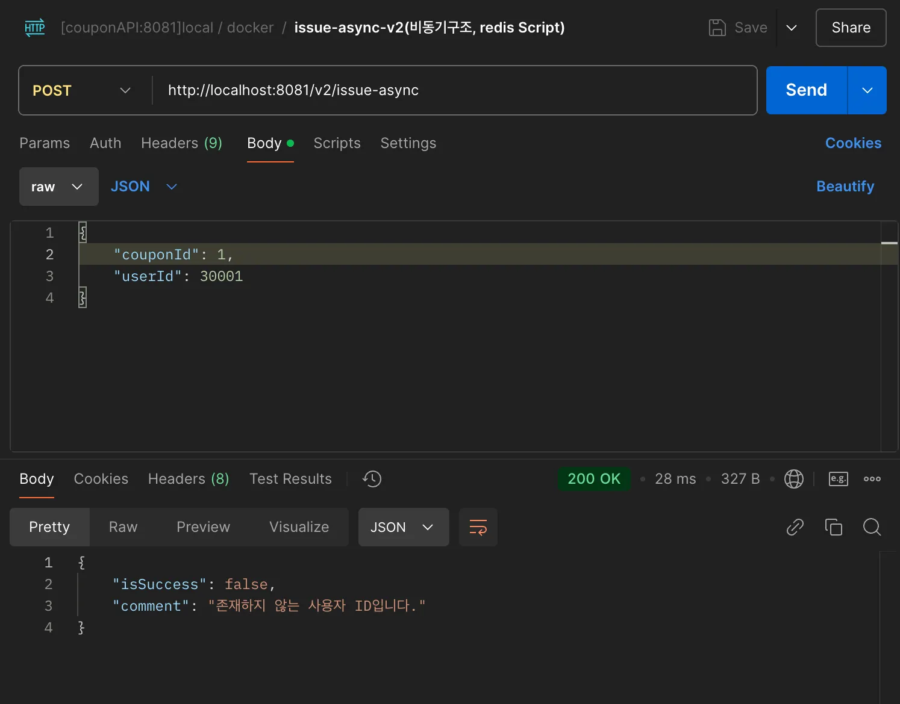900x704 pixels.
Task: Switch to the Scripts tab
Action: point(337,143)
